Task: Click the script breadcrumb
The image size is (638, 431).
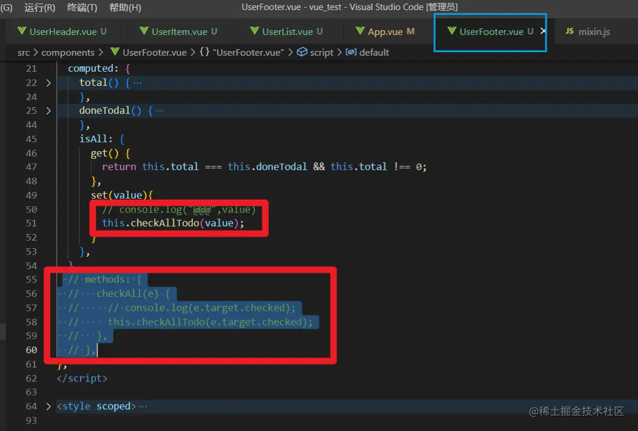Action: pos(322,52)
